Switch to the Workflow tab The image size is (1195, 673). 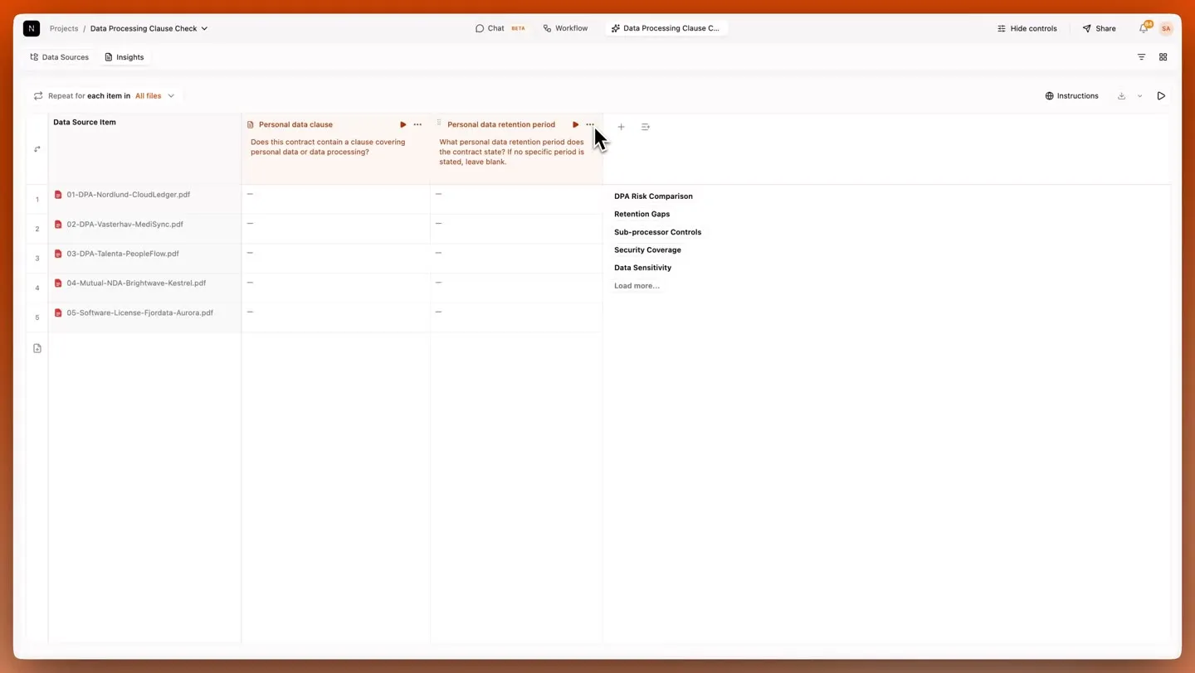(x=566, y=28)
